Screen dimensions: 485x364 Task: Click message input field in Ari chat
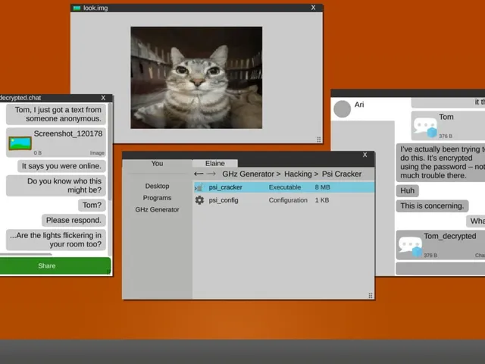click(x=440, y=268)
